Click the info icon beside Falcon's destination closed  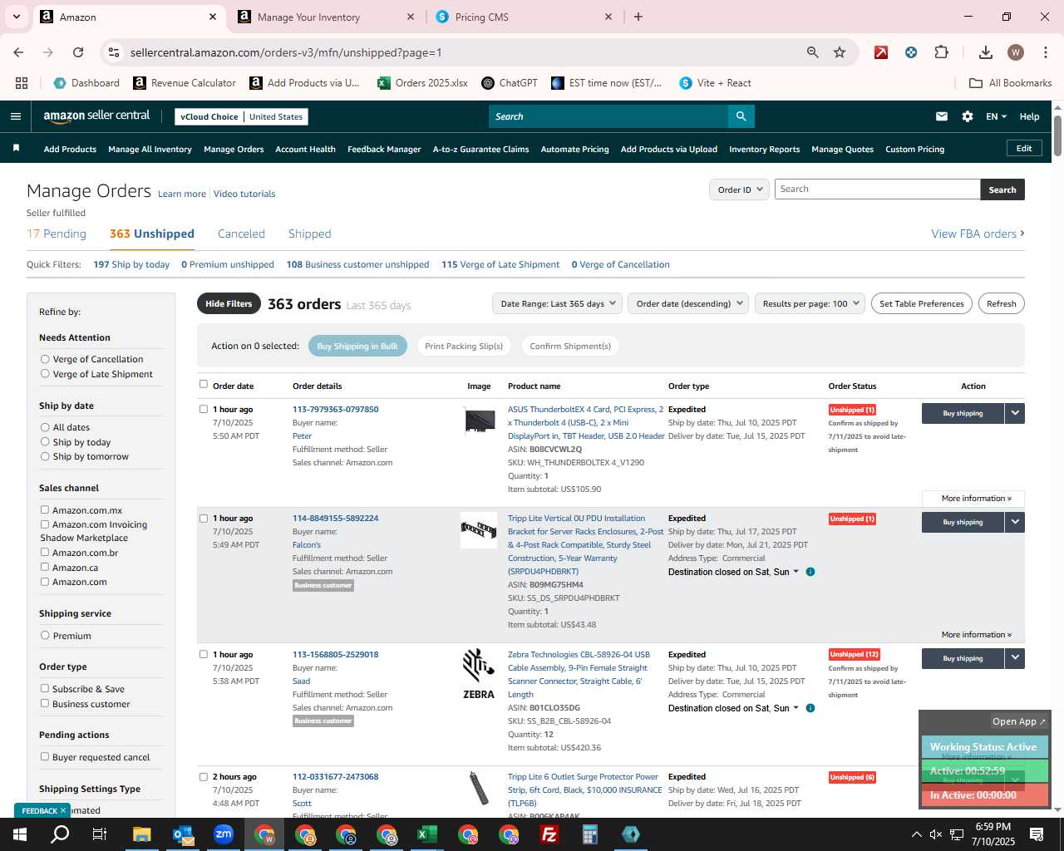[x=810, y=572]
